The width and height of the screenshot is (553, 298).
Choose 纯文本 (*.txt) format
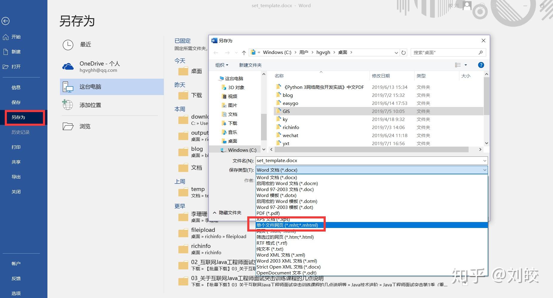pyautogui.click(x=372, y=249)
